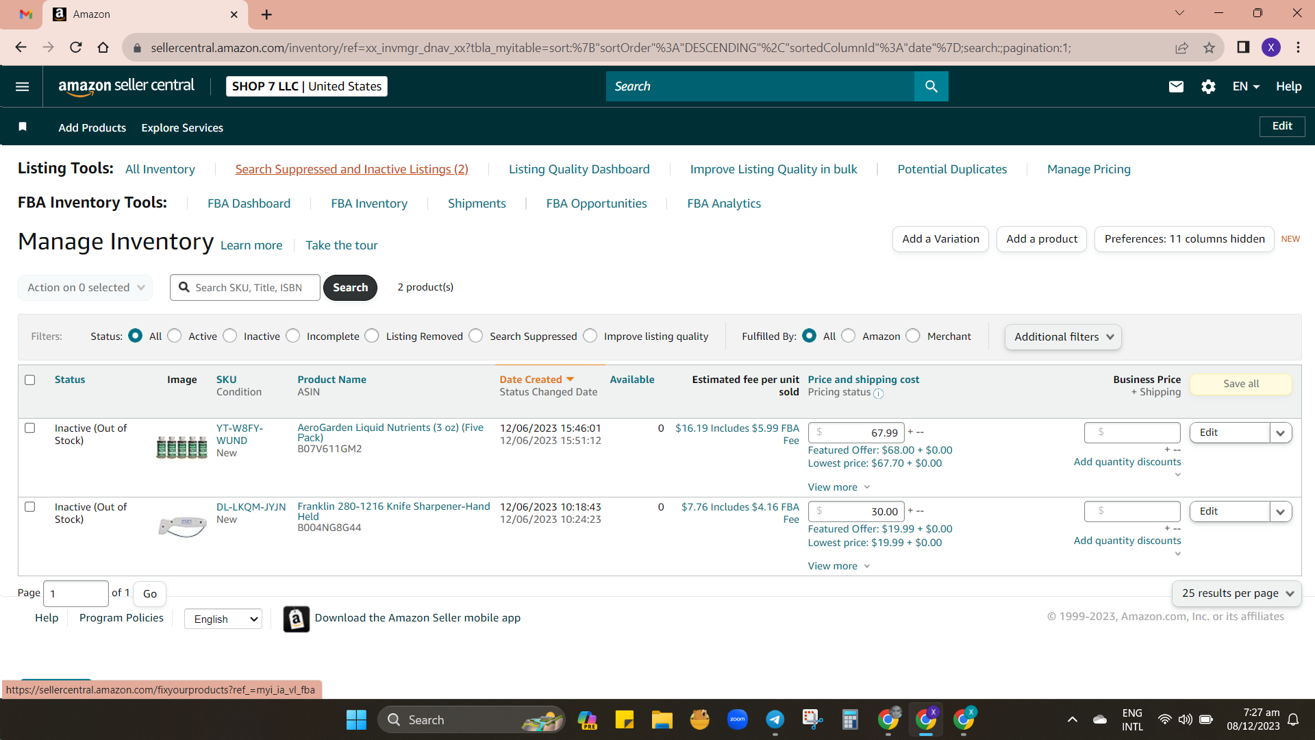Open File Explorer from the taskbar

pyautogui.click(x=662, y=719)
